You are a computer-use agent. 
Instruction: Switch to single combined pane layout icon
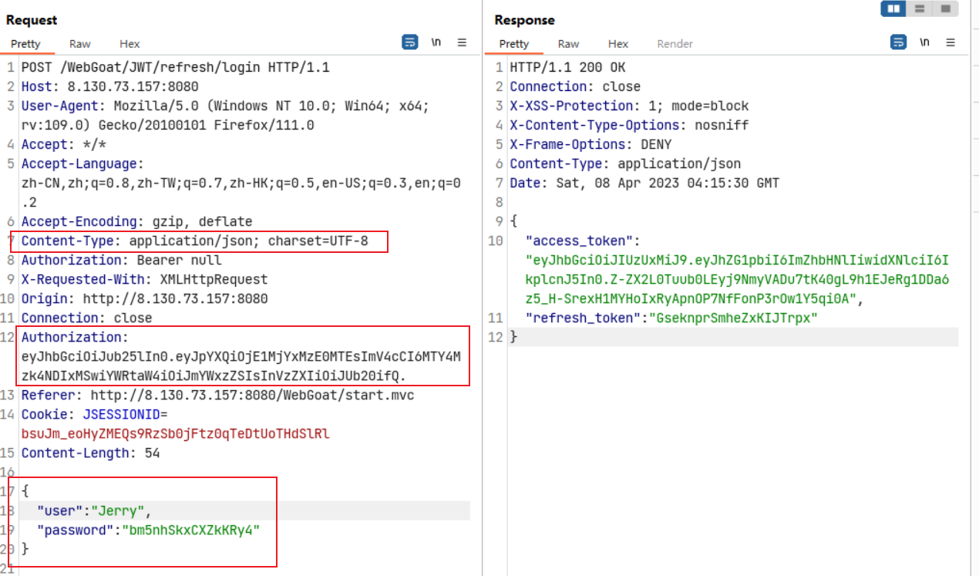point(944,8)
